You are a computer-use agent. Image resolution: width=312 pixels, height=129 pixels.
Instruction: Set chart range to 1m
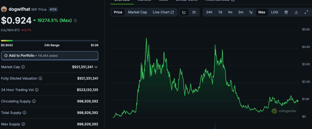click(230, 12)
